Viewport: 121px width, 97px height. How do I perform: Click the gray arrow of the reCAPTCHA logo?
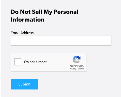75,62
